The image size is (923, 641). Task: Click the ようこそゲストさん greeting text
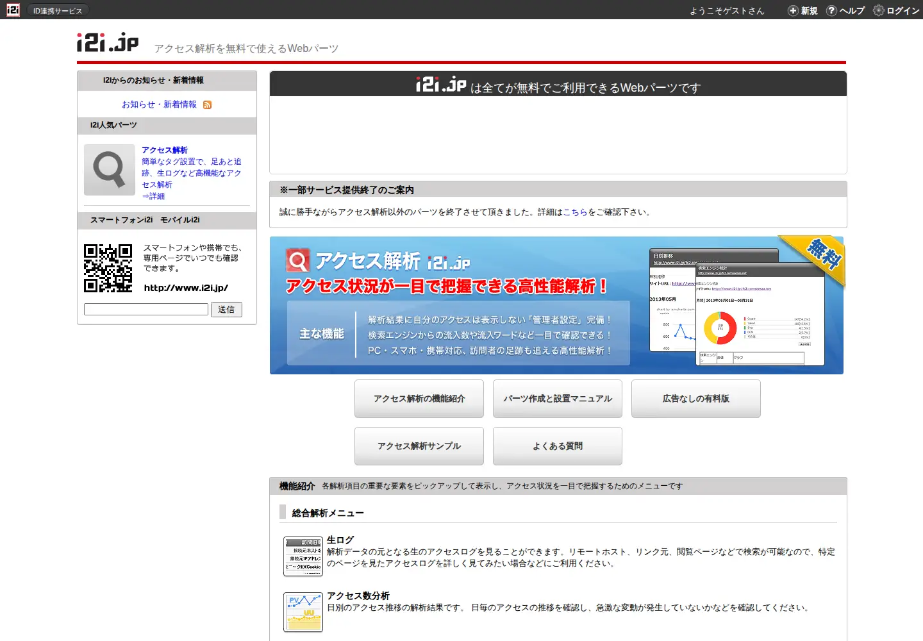(x=727, y=11)
